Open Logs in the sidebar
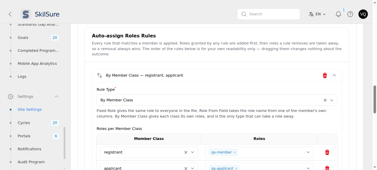Viewport: 377px width, 170px height. (22, 77)
